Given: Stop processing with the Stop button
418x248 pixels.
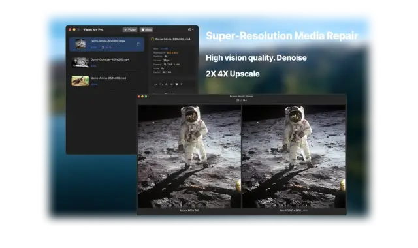Looking at the screenshot, I should (146, 29).
